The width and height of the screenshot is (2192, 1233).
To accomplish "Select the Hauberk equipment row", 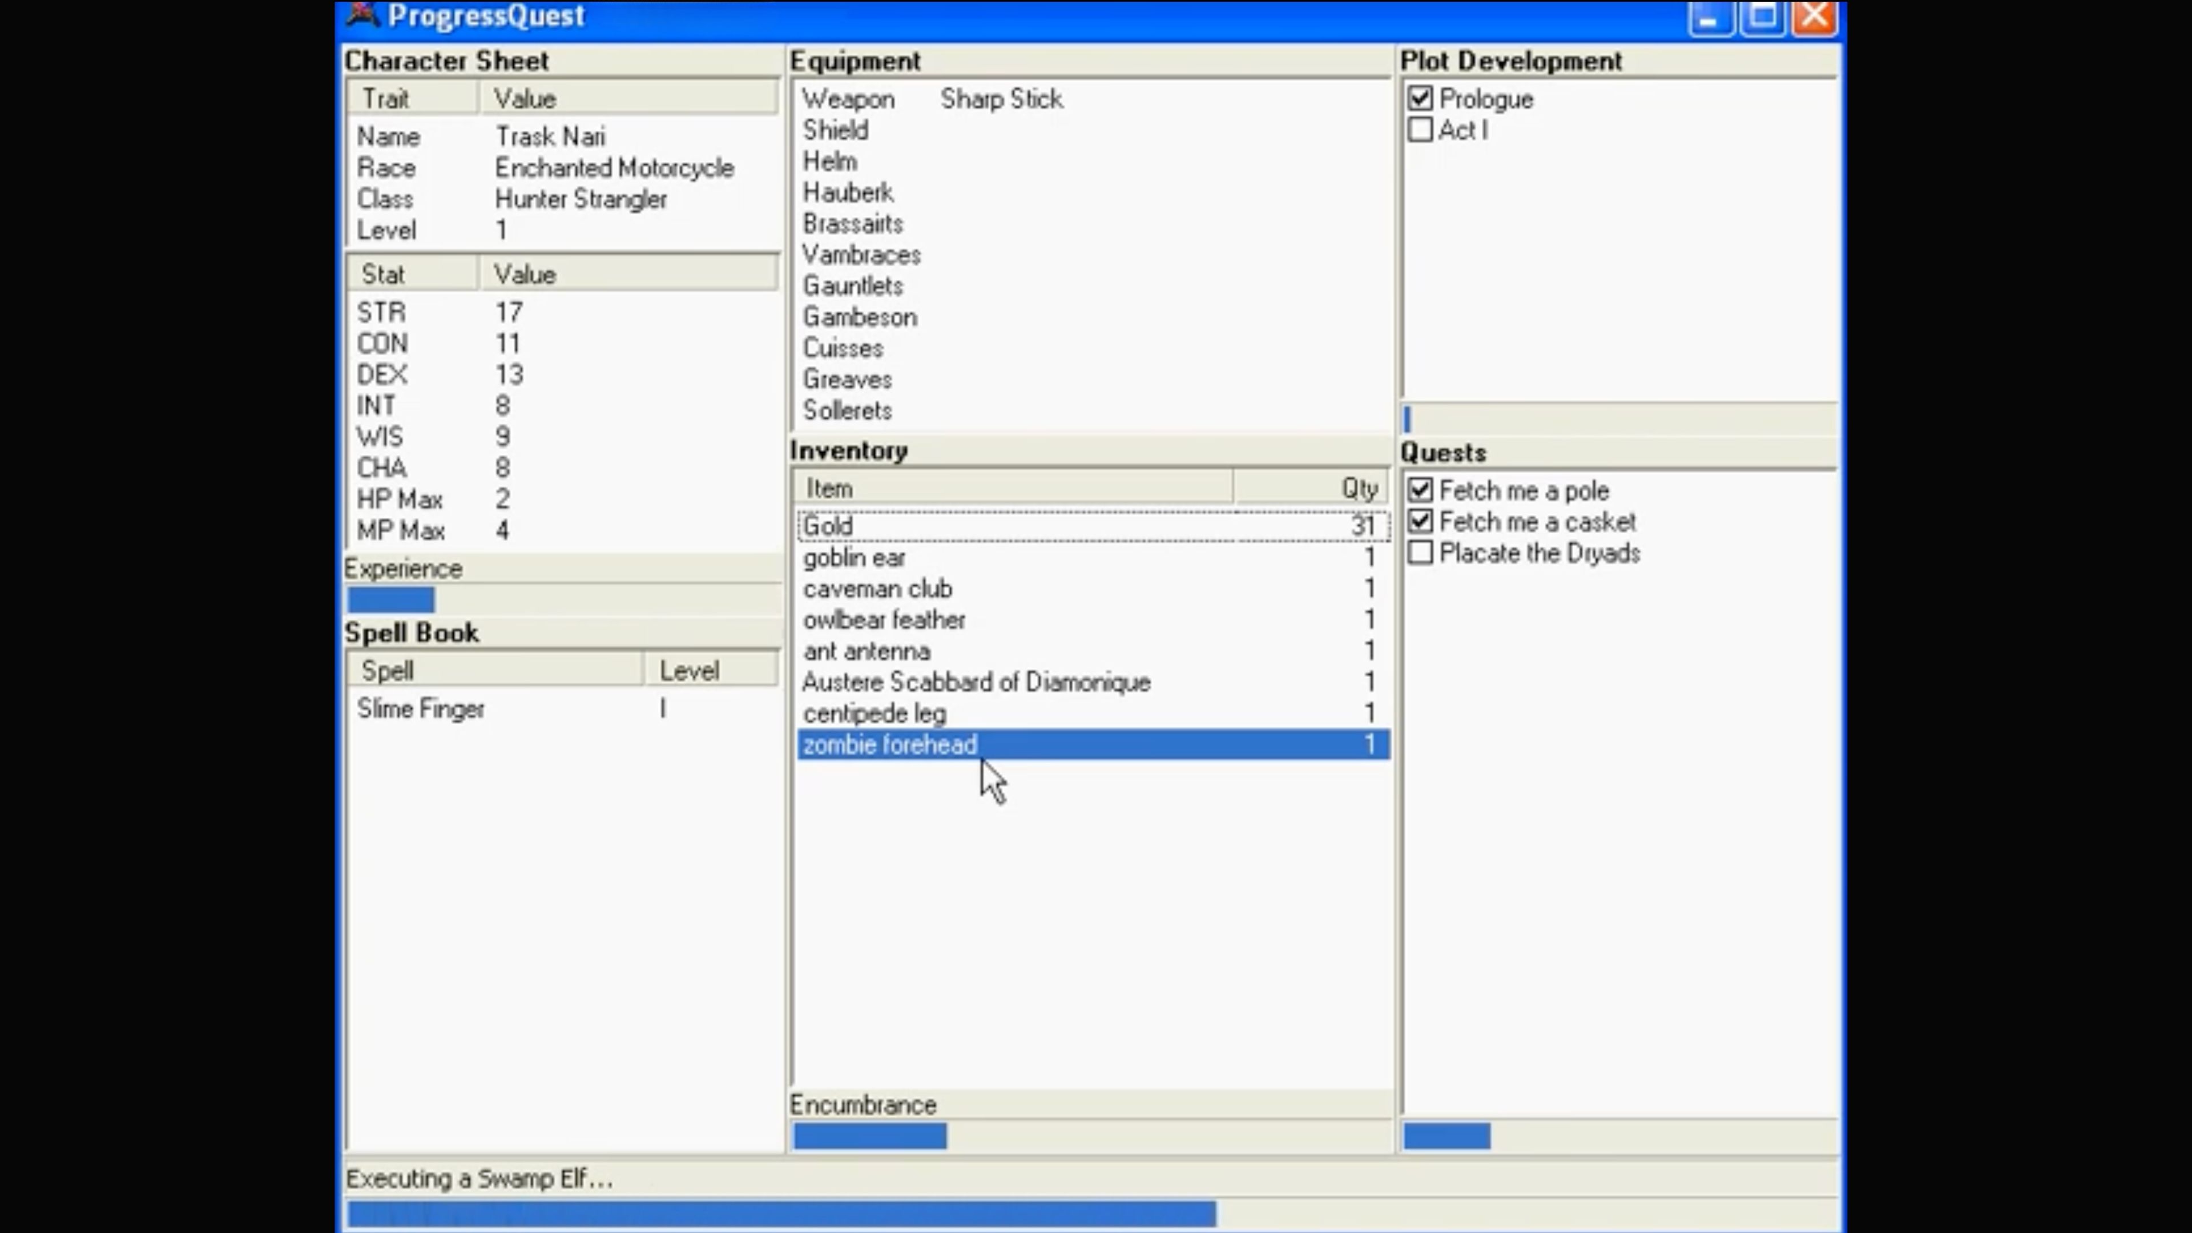I will tap(1092, 192).
